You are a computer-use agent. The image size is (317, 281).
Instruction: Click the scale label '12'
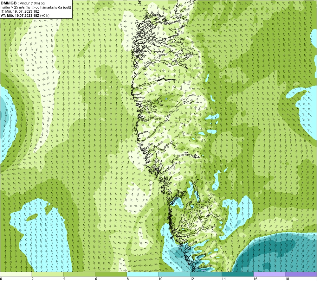coord(192,279)
